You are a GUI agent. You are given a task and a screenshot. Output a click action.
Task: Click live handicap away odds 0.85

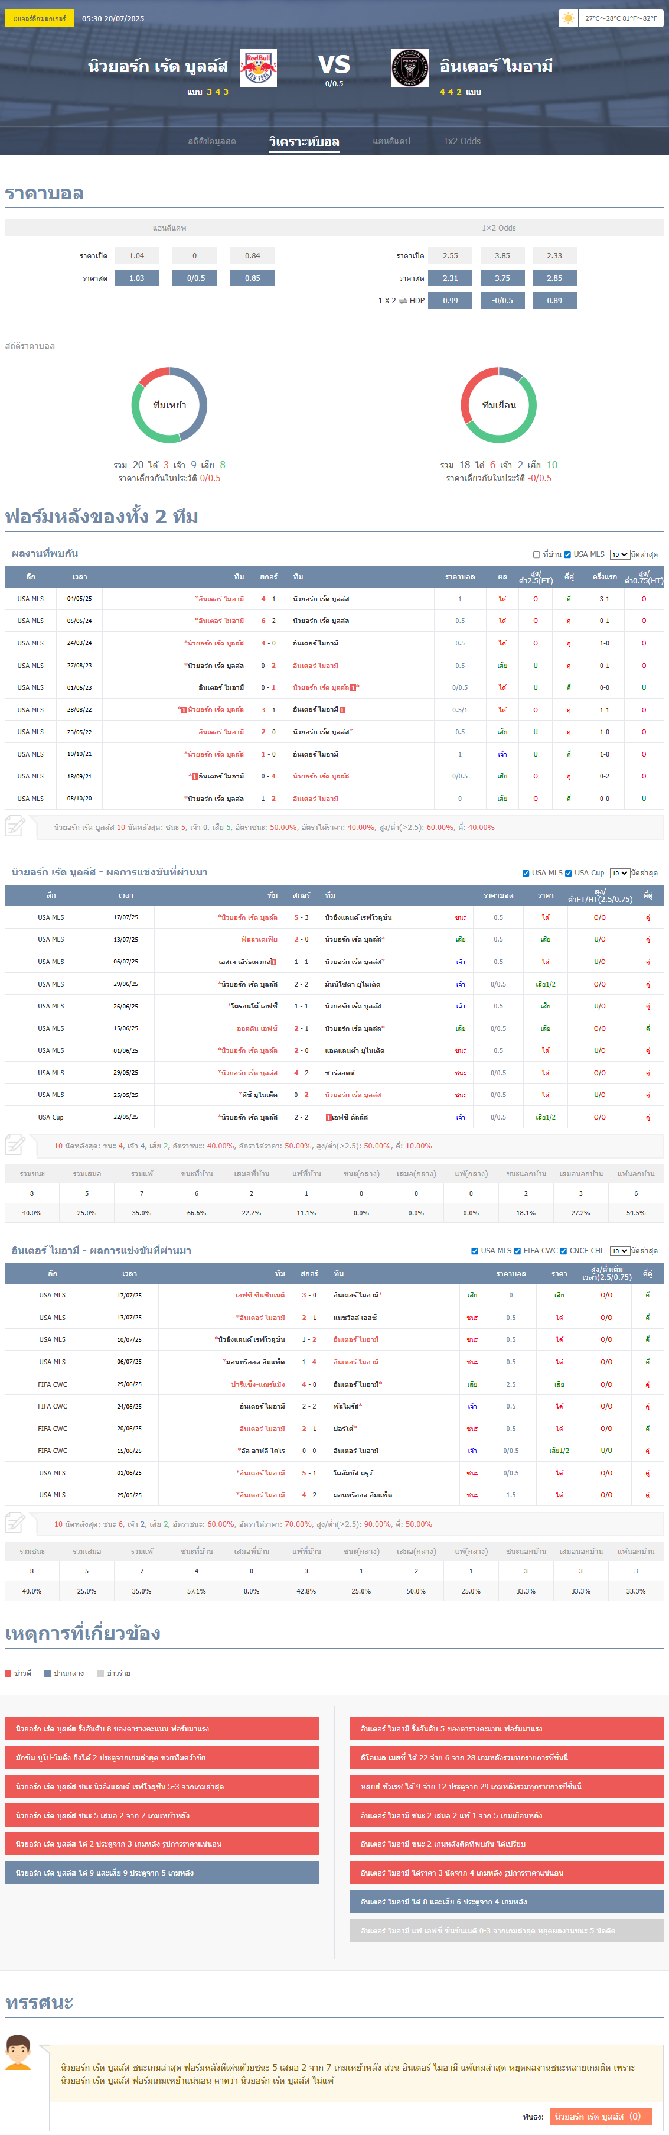point(253,278)
